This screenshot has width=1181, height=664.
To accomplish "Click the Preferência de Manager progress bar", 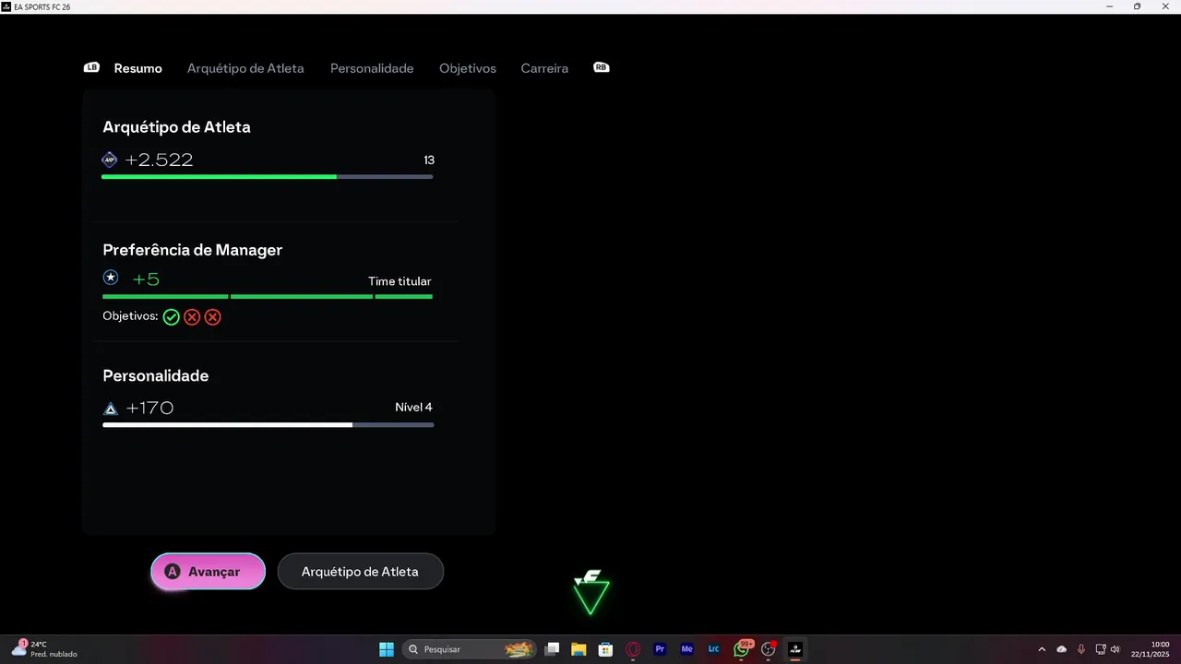I will [x=268, y=297].
